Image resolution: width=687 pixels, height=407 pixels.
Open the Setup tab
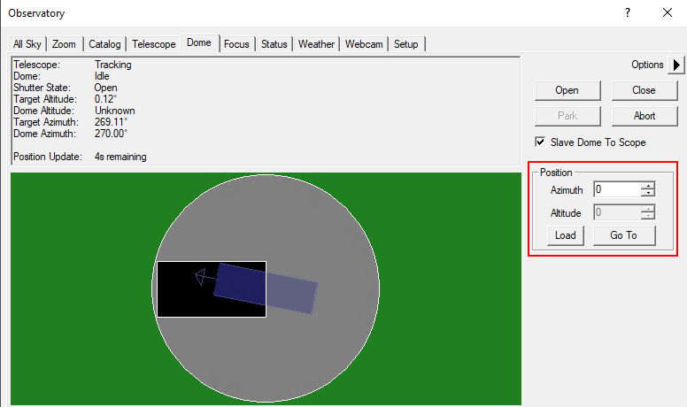(406, 44)
